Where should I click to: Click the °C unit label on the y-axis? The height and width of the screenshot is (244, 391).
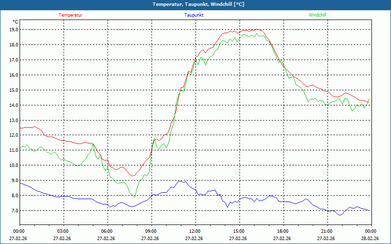(16, 22)
